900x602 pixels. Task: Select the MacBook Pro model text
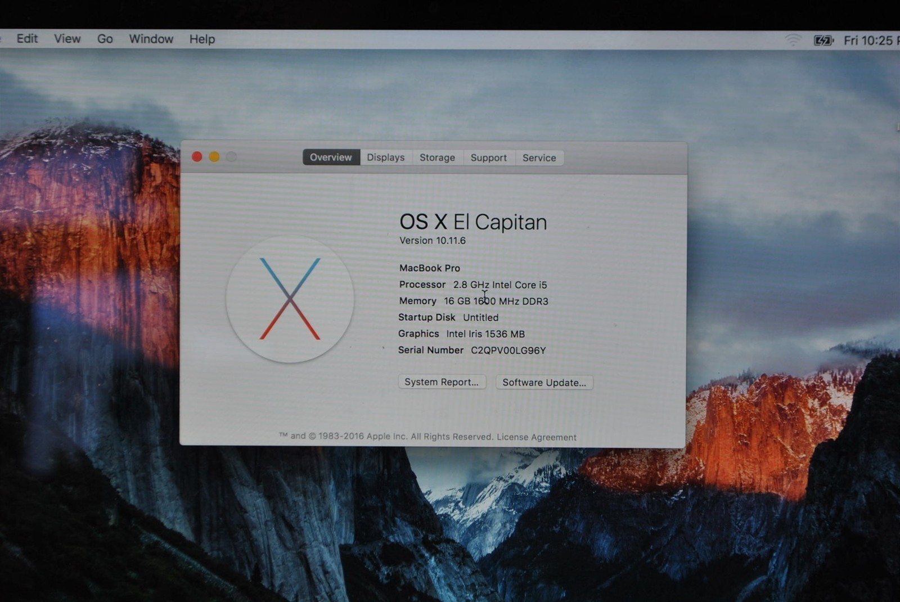[x=430, y=268]
